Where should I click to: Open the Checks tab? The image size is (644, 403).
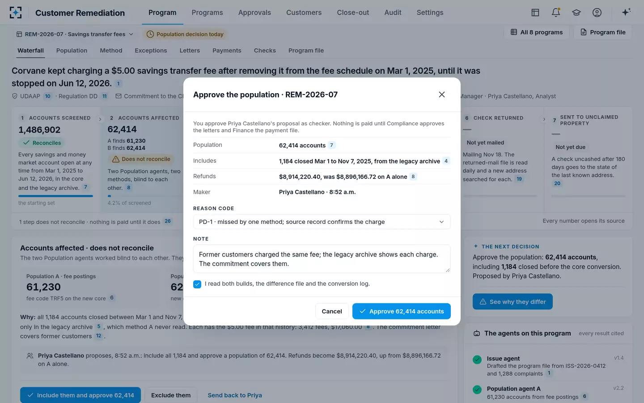tap(265, 51)
